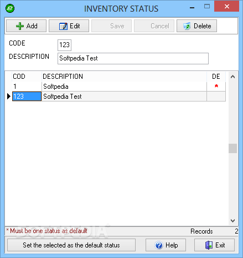Click the black row indicator arrow
Viewport: 243px width, 258px height.
(x=9, y=97)
